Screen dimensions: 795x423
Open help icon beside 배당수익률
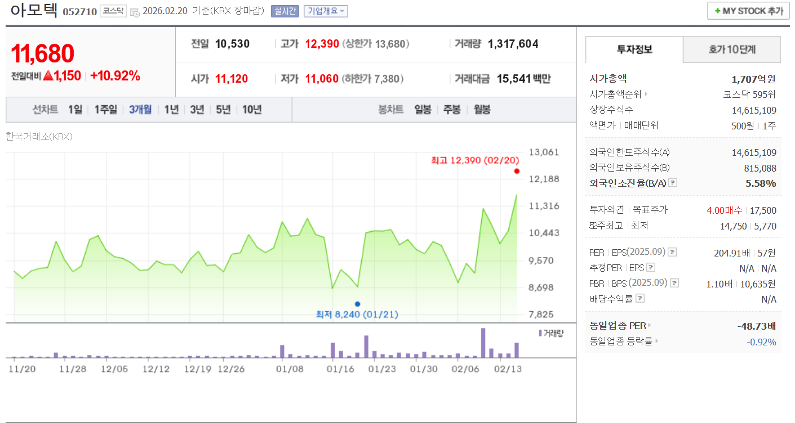(640, 299)
